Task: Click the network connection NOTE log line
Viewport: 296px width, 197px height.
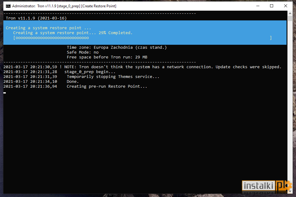Action: point(142,67)
